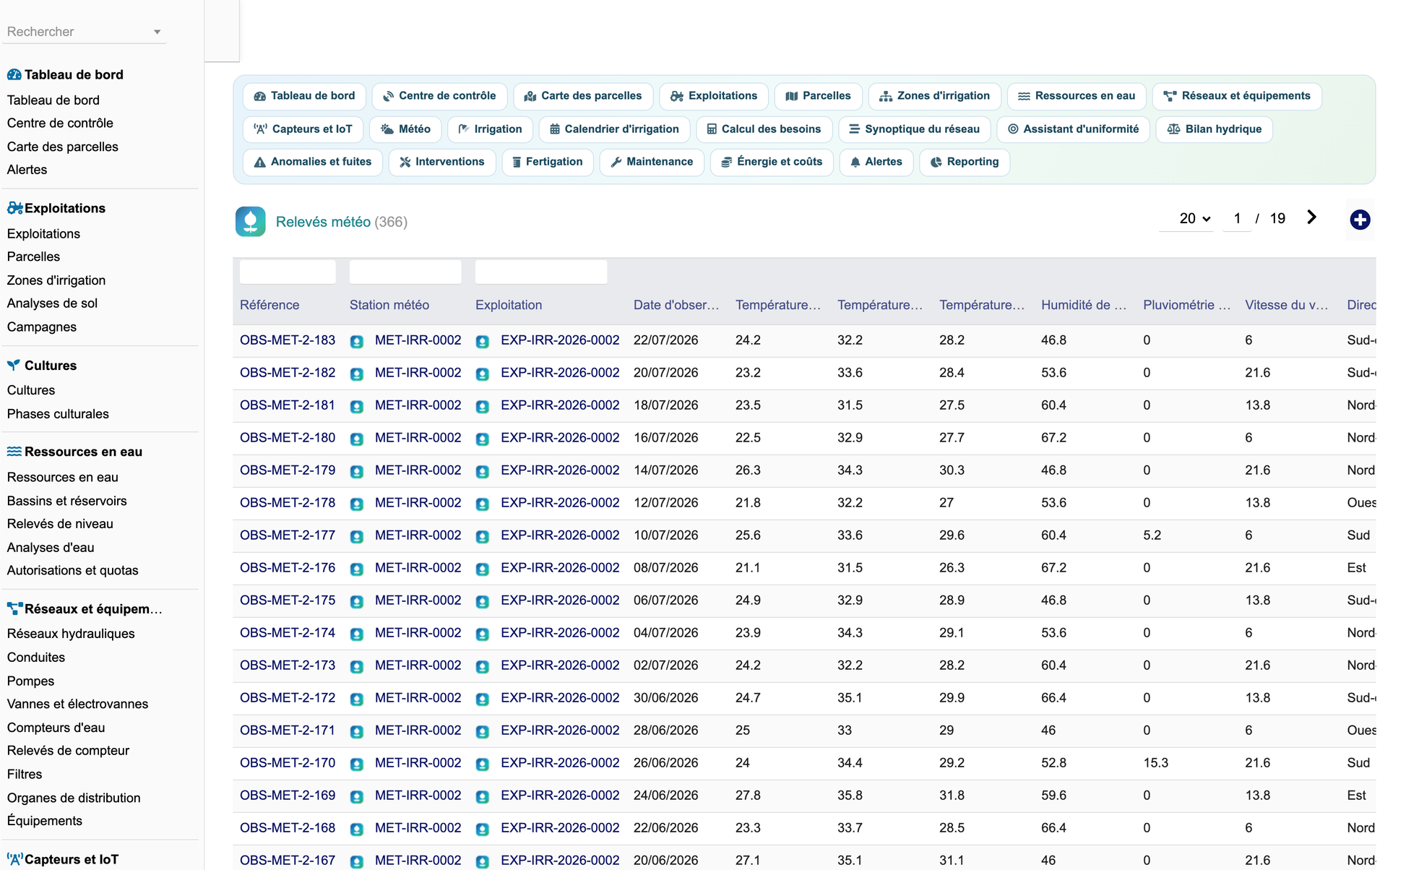Image resolution: width=1406 pixels, height=870 pixels.
Task: Open Phases culturales in sidebar
Action: pyautogui.click(x=58, y=414)
